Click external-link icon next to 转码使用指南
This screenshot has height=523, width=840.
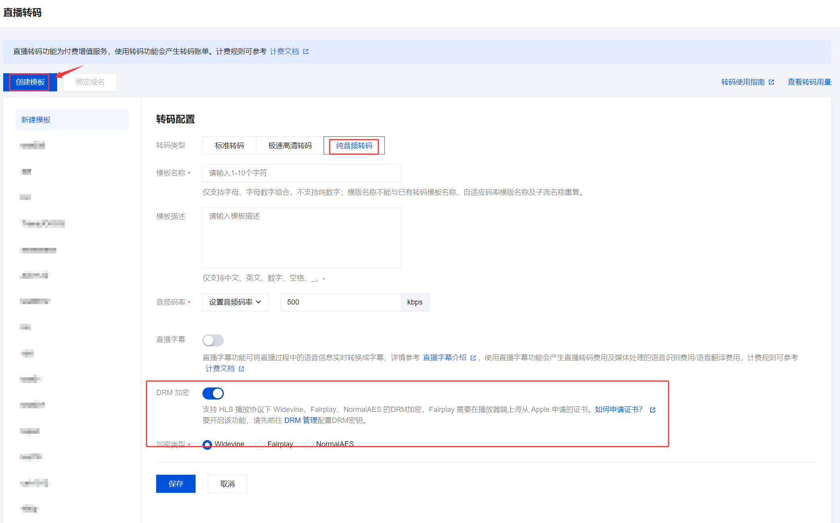tap(771, 82)
